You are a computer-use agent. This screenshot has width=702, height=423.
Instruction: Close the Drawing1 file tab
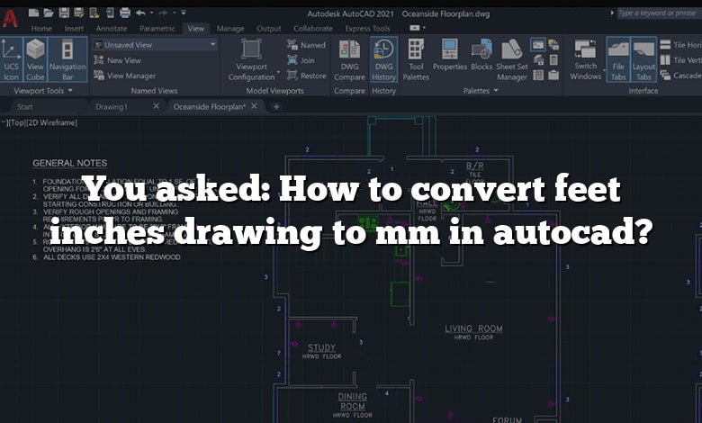156,106
